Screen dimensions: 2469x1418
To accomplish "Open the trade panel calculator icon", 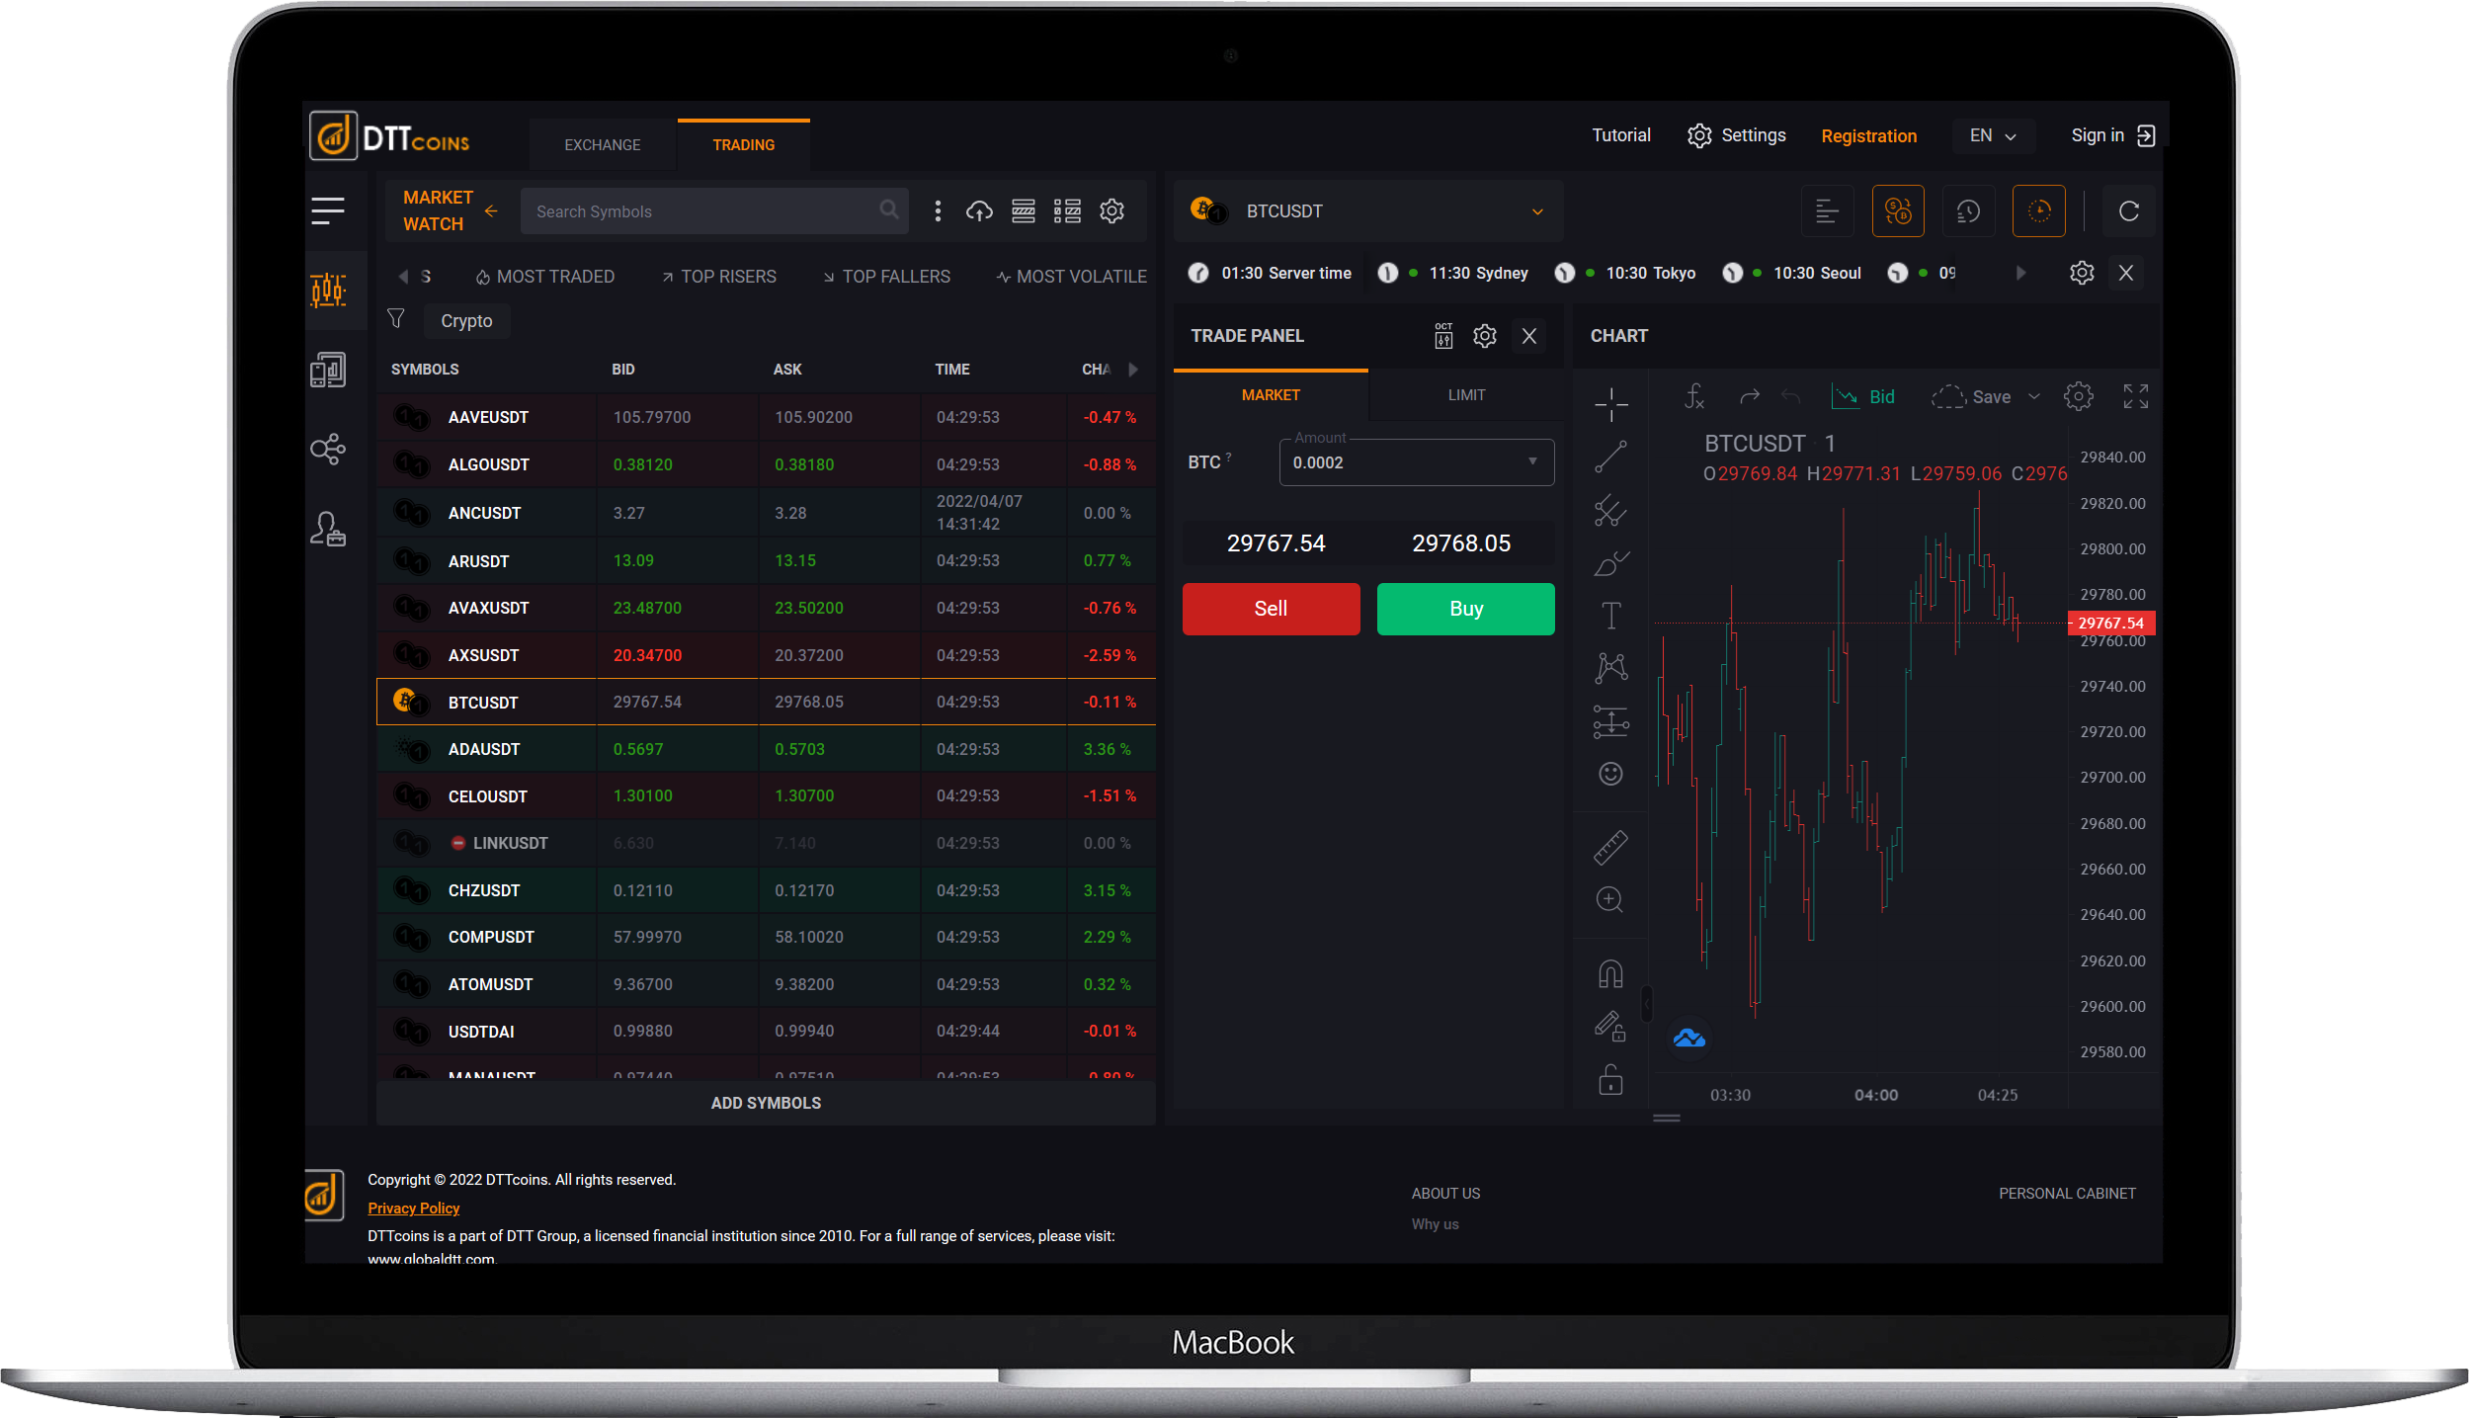I will pos(1443,336).
